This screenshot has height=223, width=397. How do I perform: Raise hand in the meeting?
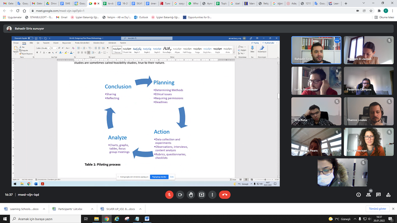(191, 195)
